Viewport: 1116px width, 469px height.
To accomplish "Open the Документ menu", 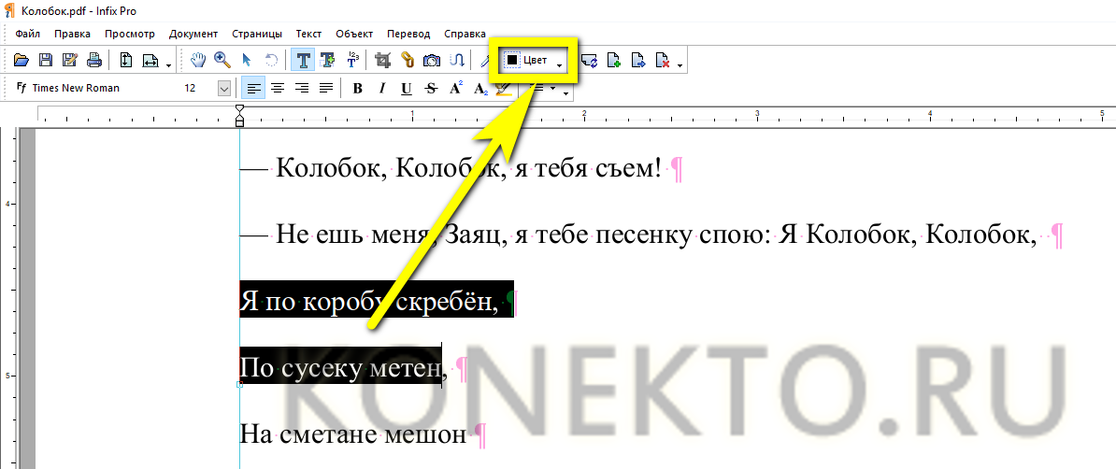I will [x=193, y=34].
